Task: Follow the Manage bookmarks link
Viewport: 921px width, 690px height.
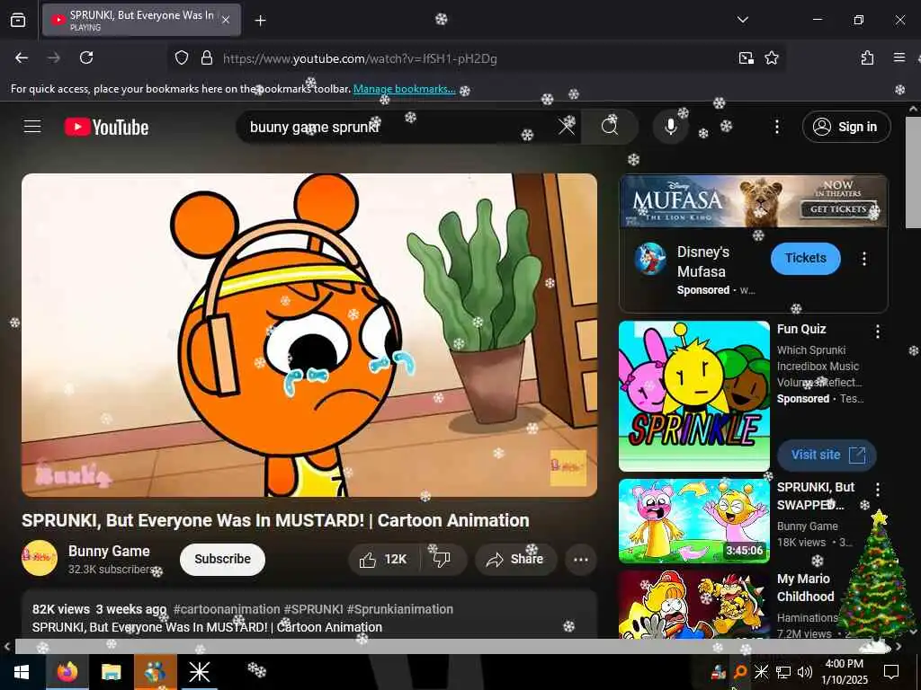Action: click(x=404, y=89)
